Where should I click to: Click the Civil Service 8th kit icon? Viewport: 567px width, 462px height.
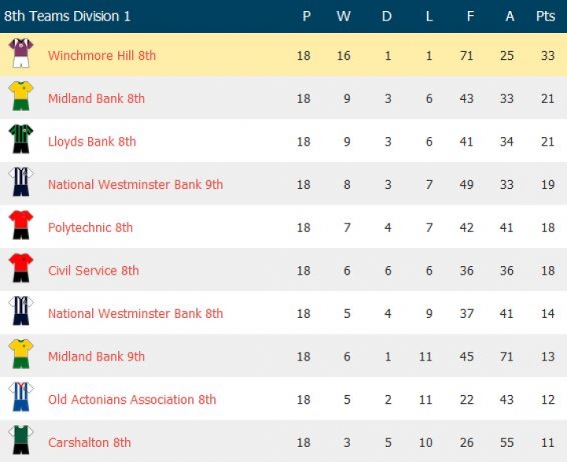(x=20, y=268)
